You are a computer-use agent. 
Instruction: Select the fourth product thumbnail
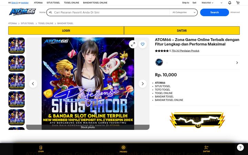(17, 99)
